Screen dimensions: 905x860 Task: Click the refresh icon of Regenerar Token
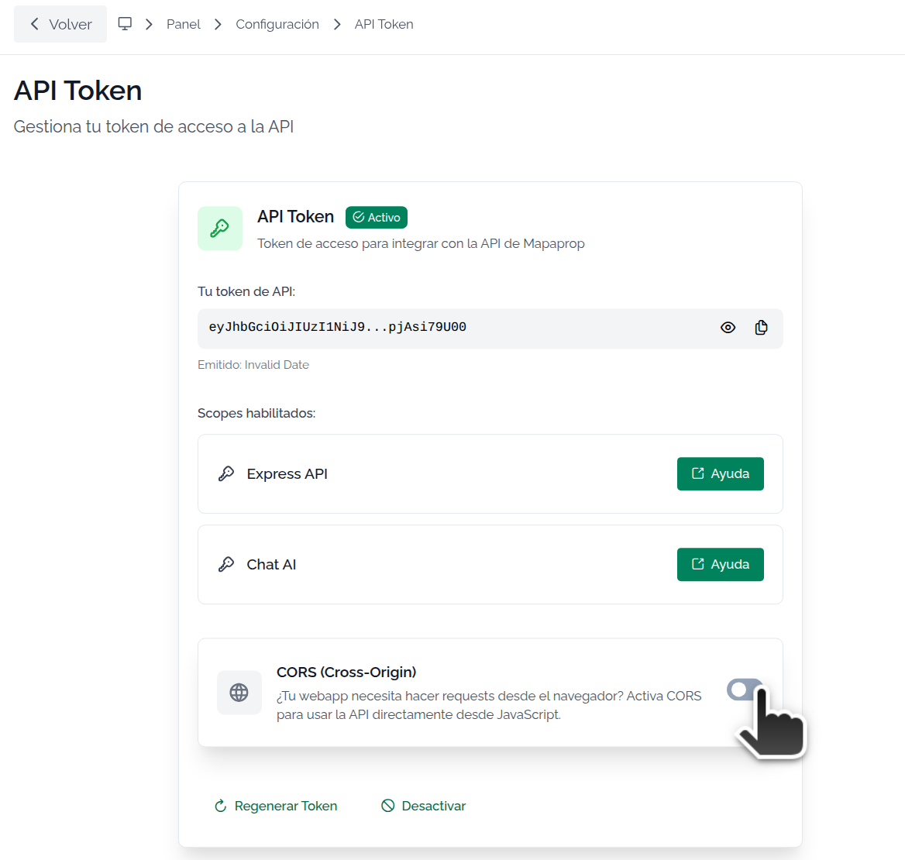[x=221, y=806]
